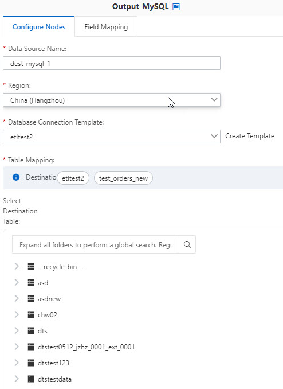This screenshot has height=389, width=283.
Task: Select the test_orders_new tag
Action: [123, 178]
